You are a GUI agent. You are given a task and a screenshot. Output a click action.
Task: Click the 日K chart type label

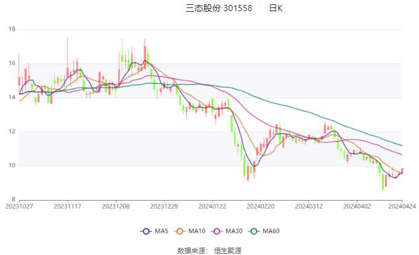[276, 8]
